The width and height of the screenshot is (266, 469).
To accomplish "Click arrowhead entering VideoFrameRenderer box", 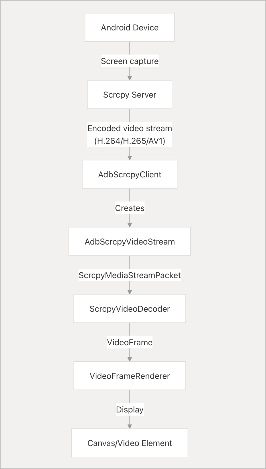I will pos(130,359).
